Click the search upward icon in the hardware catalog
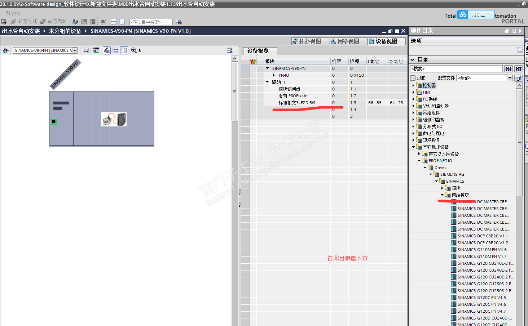 click(519, 68)
